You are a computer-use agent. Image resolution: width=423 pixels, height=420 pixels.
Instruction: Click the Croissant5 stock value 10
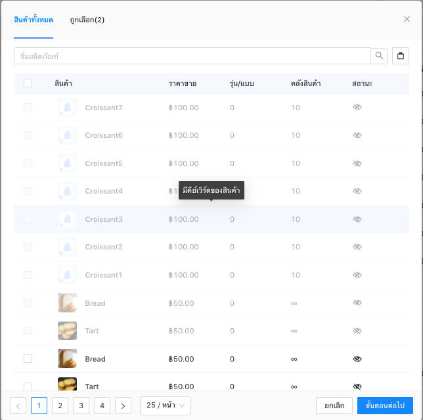[296, 163]
